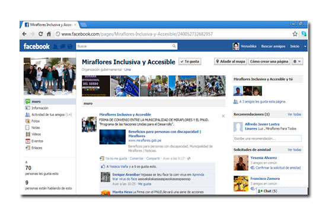Open notifications globe icon in header
This screenshot has width=332, height=213.
click(70, 47)
